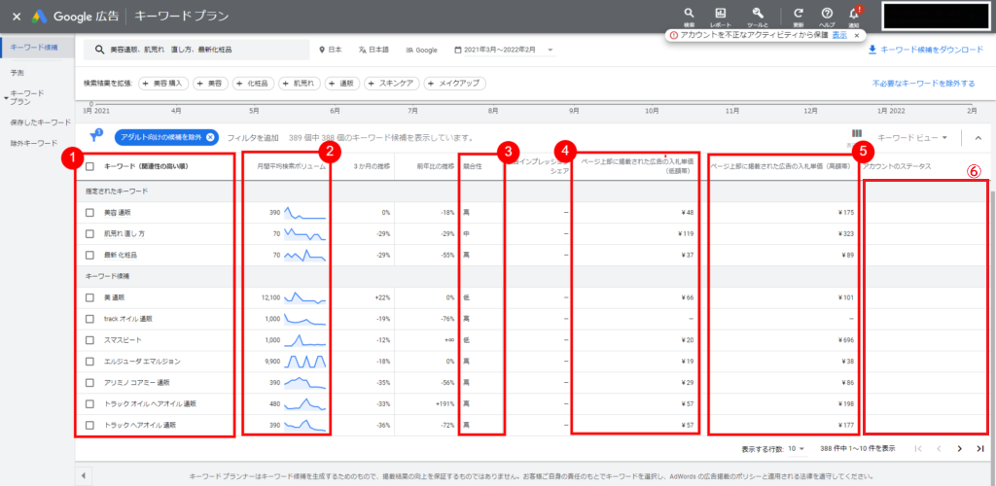Screen dimensions: 996x486
Task: Check the track オイル 通販 row checkbox
Action: (89, 319)
